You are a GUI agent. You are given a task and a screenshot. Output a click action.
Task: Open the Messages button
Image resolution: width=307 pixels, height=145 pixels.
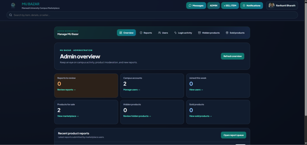point(196,5)
